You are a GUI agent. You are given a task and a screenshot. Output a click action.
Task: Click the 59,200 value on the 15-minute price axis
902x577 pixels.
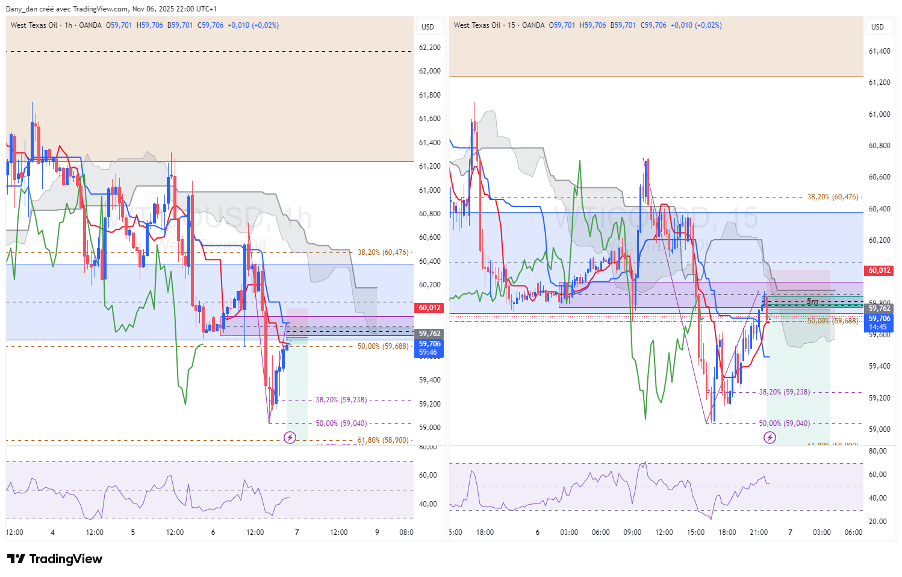[x=880, y=398]
